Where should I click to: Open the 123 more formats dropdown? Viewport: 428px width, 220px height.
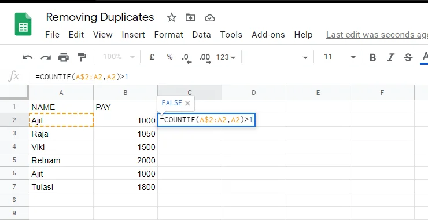[x=226, y=57]
